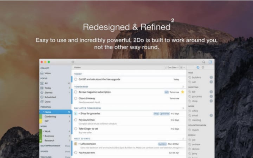
Task: Click the march tag icon
Action: point(190,130)
